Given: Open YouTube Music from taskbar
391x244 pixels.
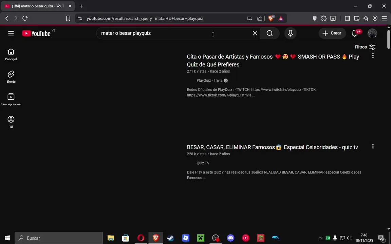Looking at the screenshot, I should (x=246, y=238).
